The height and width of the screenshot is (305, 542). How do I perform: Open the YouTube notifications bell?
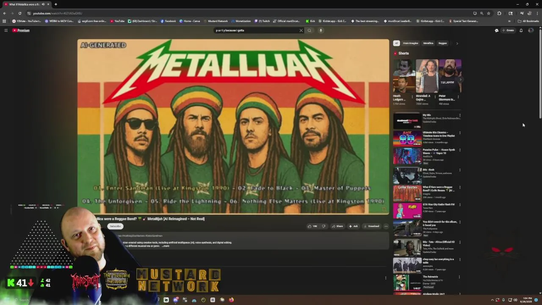521,30
